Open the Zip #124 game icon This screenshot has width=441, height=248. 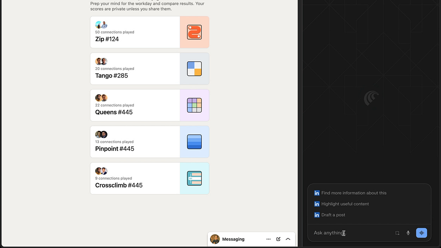194,32
